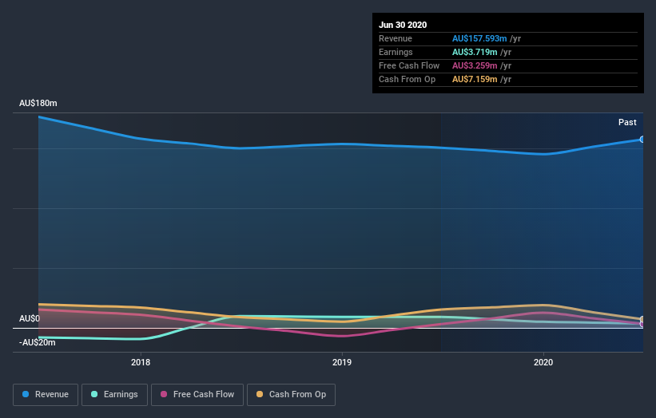
Task: Click the Revenue row label in tooltip
Action: pyautogui.click(x=396, y=38)
